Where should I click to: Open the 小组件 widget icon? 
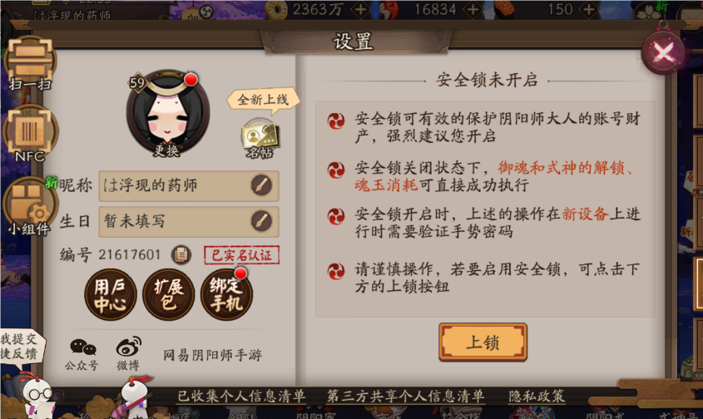pos(30,206)
